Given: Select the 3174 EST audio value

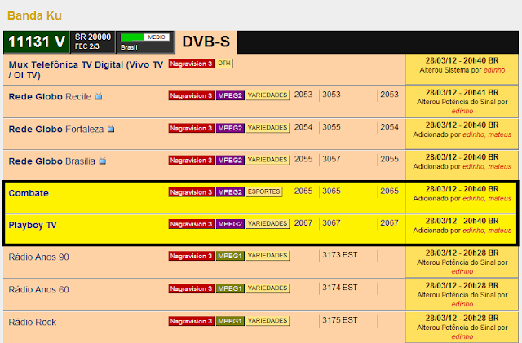Looking at the screenshot, I should point(339,288).
